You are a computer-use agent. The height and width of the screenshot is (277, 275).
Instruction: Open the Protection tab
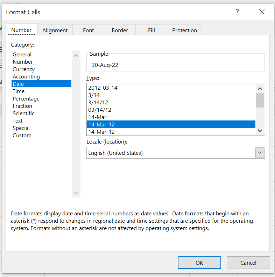(184, 30)
